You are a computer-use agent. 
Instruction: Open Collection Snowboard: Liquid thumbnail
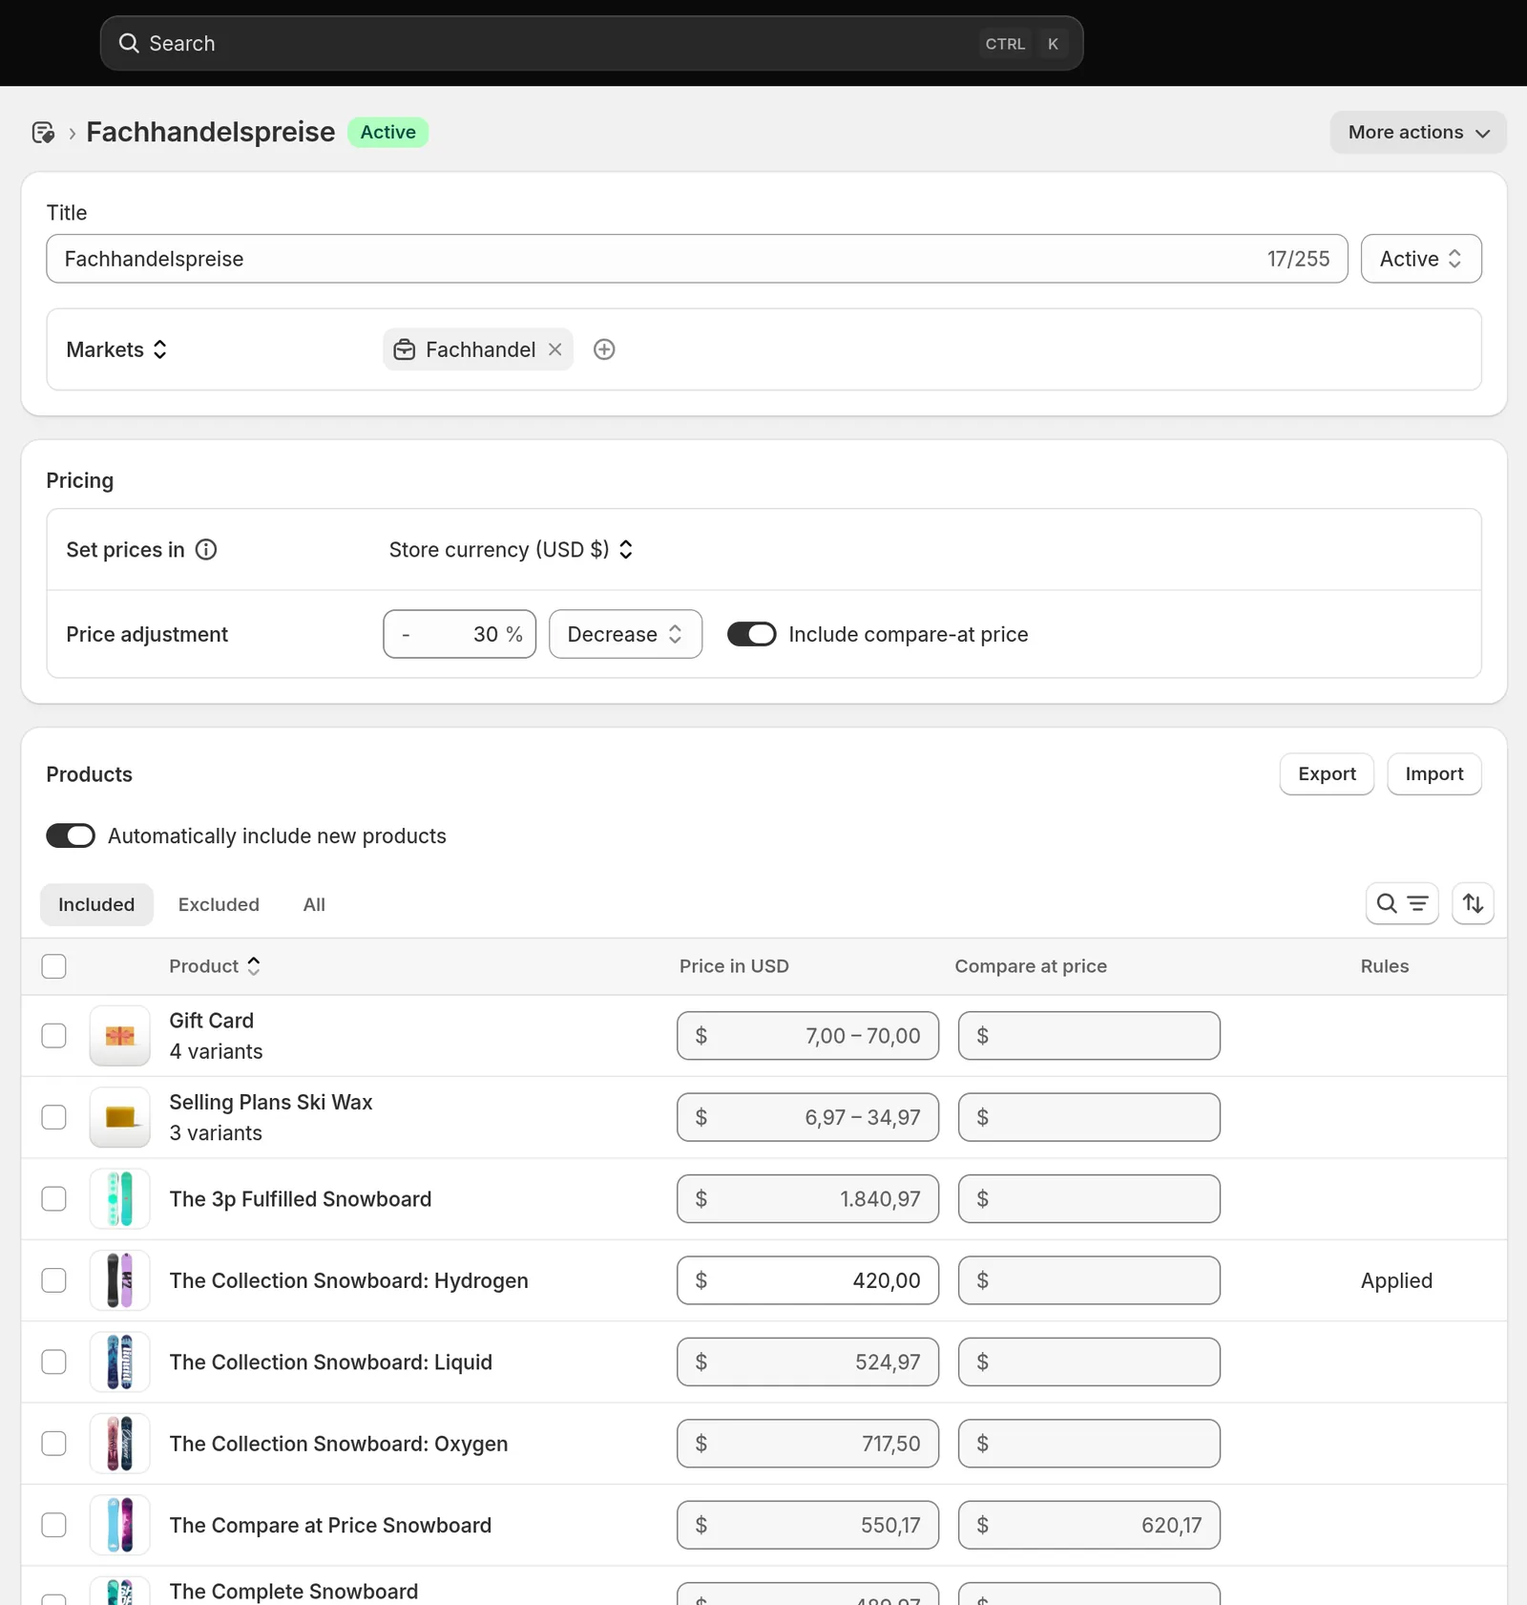point(120,1362)
